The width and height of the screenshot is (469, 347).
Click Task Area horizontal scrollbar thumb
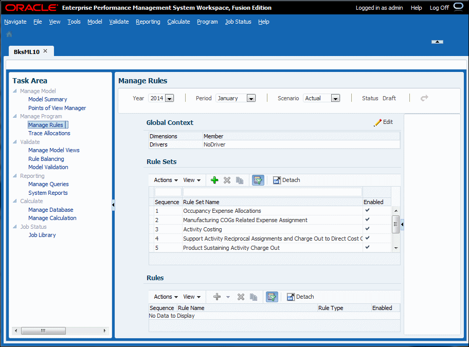coord(43,331)
